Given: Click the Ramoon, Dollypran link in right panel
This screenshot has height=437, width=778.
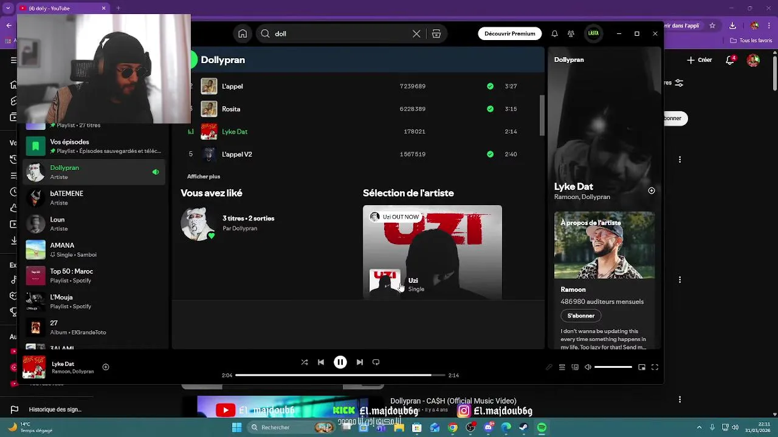Looking at the screenshot, I should [x=582, y=197].
